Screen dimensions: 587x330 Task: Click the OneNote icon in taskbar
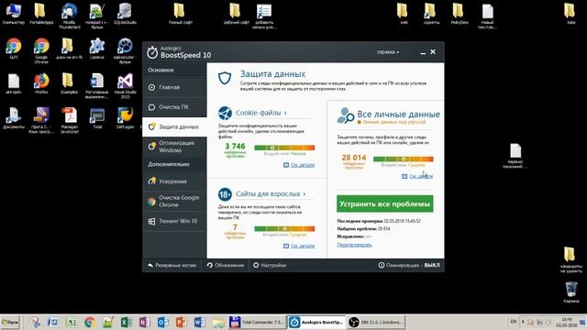pos(145,322)
